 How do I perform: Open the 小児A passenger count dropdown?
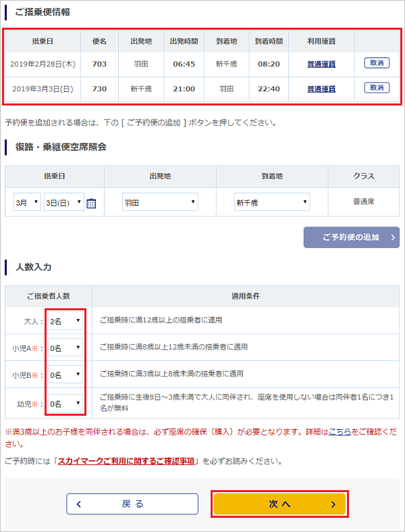(x=65, y=348)
